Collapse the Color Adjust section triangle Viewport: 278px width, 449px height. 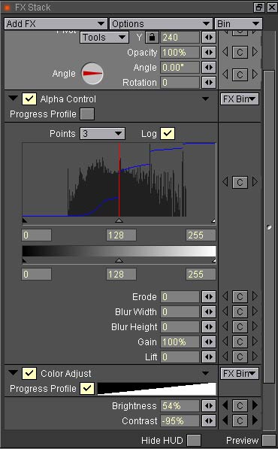(14, 373)
